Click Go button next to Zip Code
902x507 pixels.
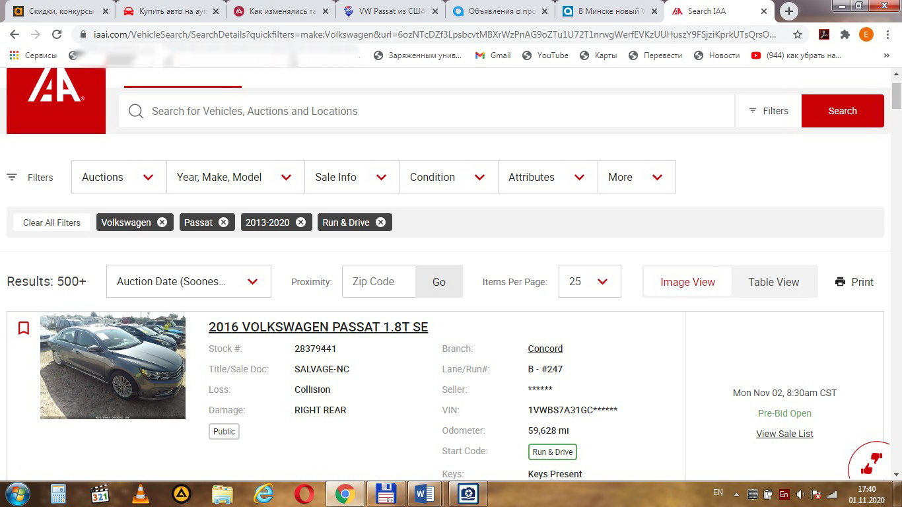click(x=439, y=282)
